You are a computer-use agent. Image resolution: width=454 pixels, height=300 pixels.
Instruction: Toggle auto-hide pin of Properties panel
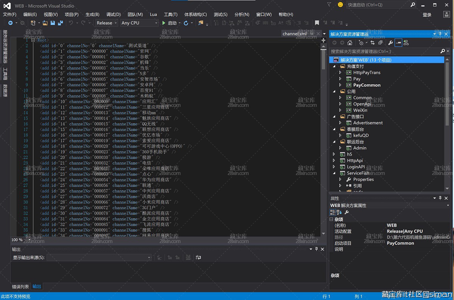tap(440, 198)
